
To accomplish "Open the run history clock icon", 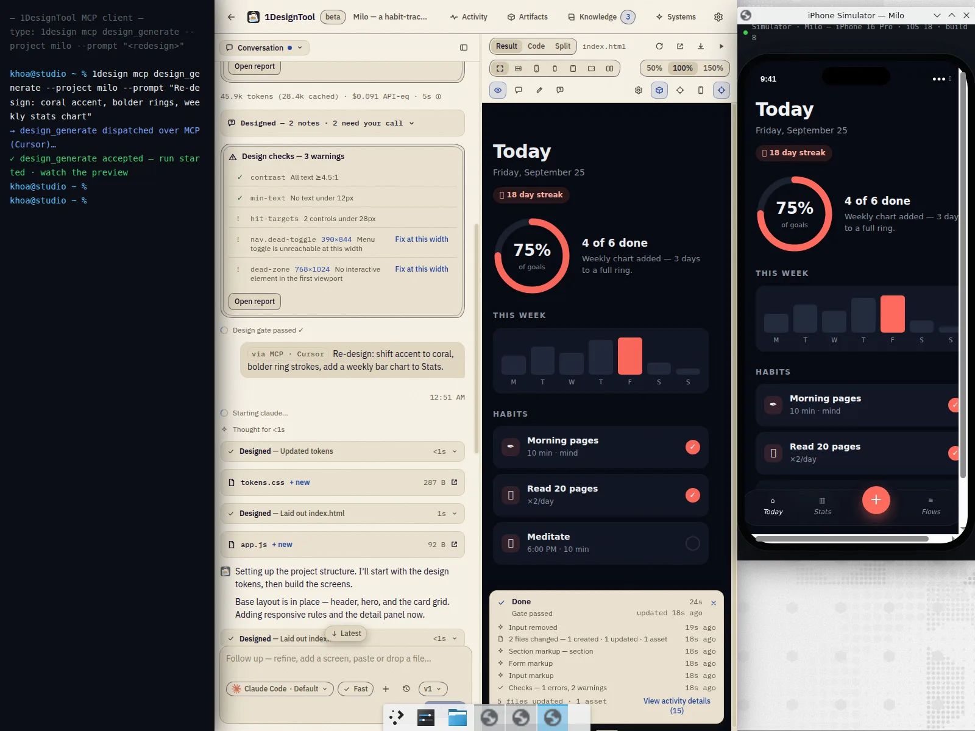I will (x=406, y=689).
